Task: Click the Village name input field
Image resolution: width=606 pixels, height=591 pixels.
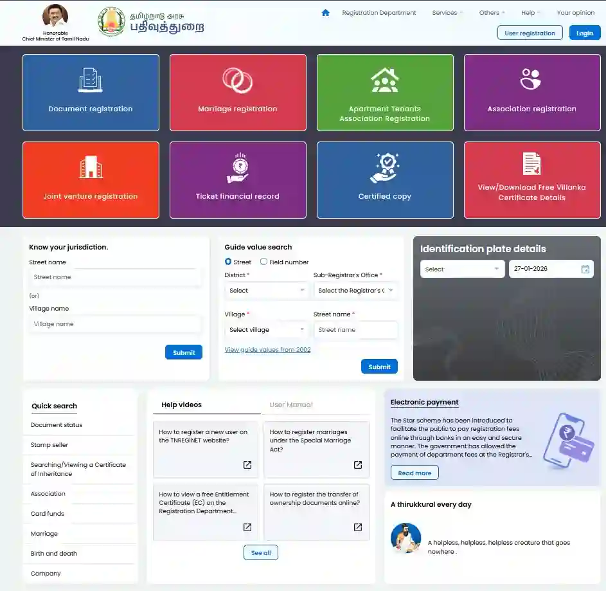Action: pos(116,324)
